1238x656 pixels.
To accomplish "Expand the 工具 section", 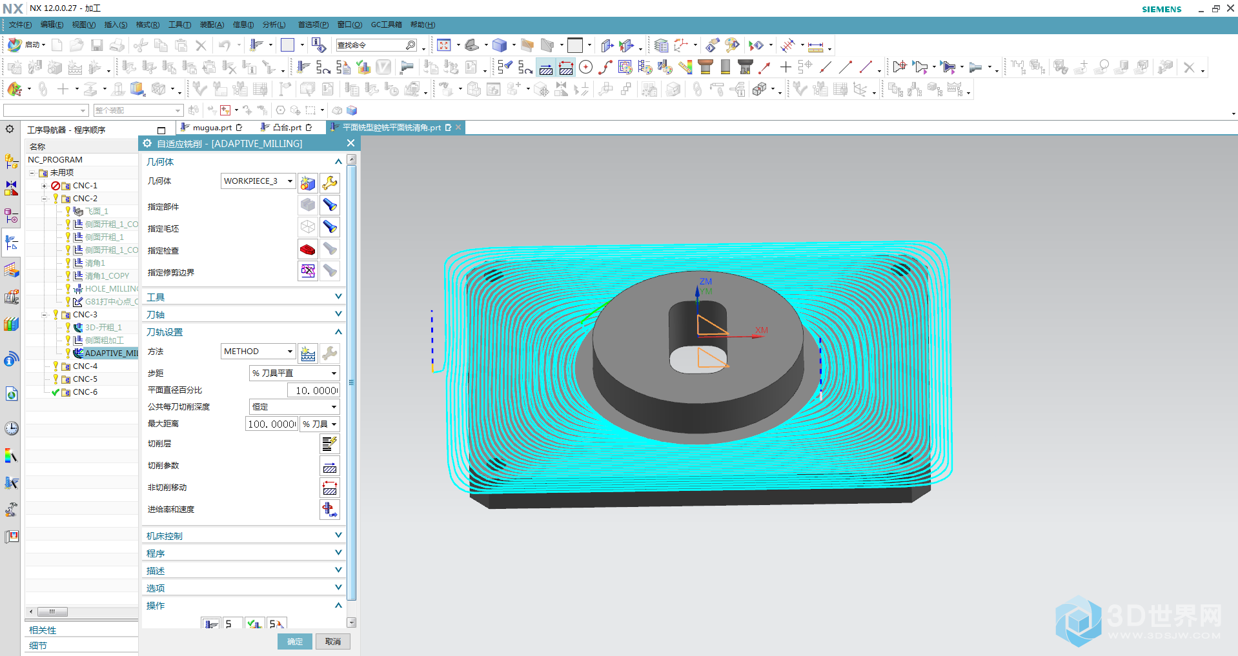I will [x=338, y=297].
